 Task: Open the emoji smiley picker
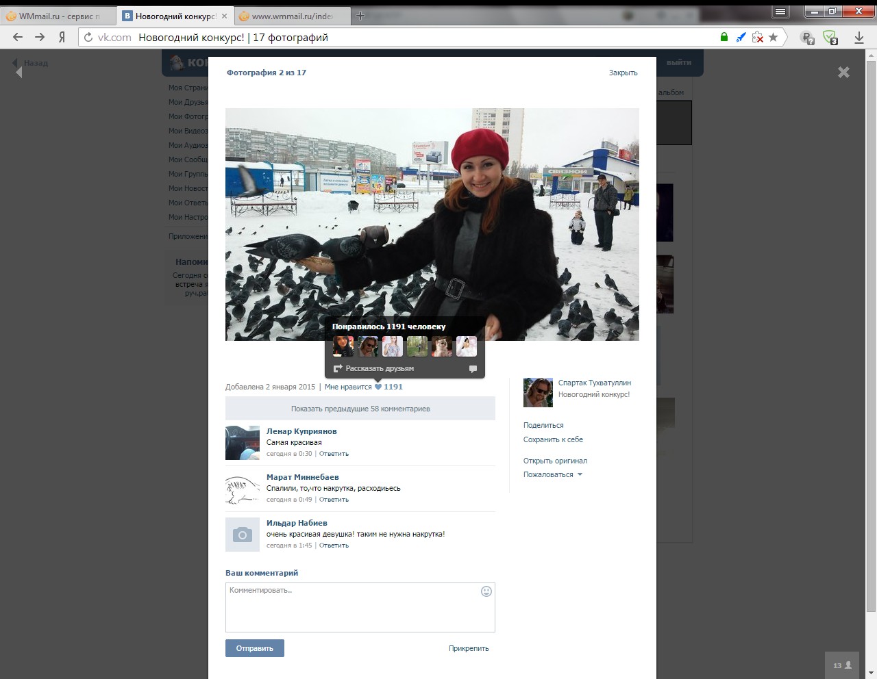[486, 591]
